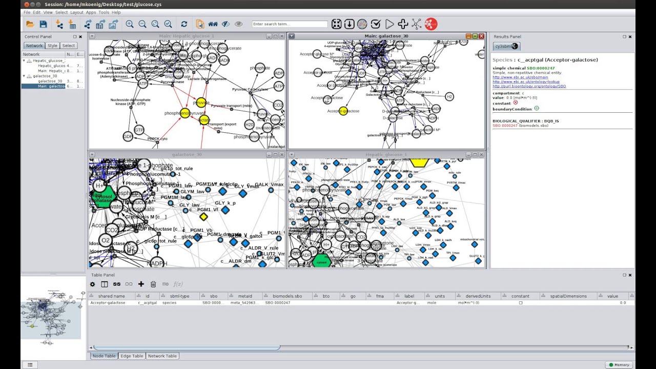Switch to Edge Table tab
The height and width of the screenshot is (369, 656).
(x=132, y=356)
